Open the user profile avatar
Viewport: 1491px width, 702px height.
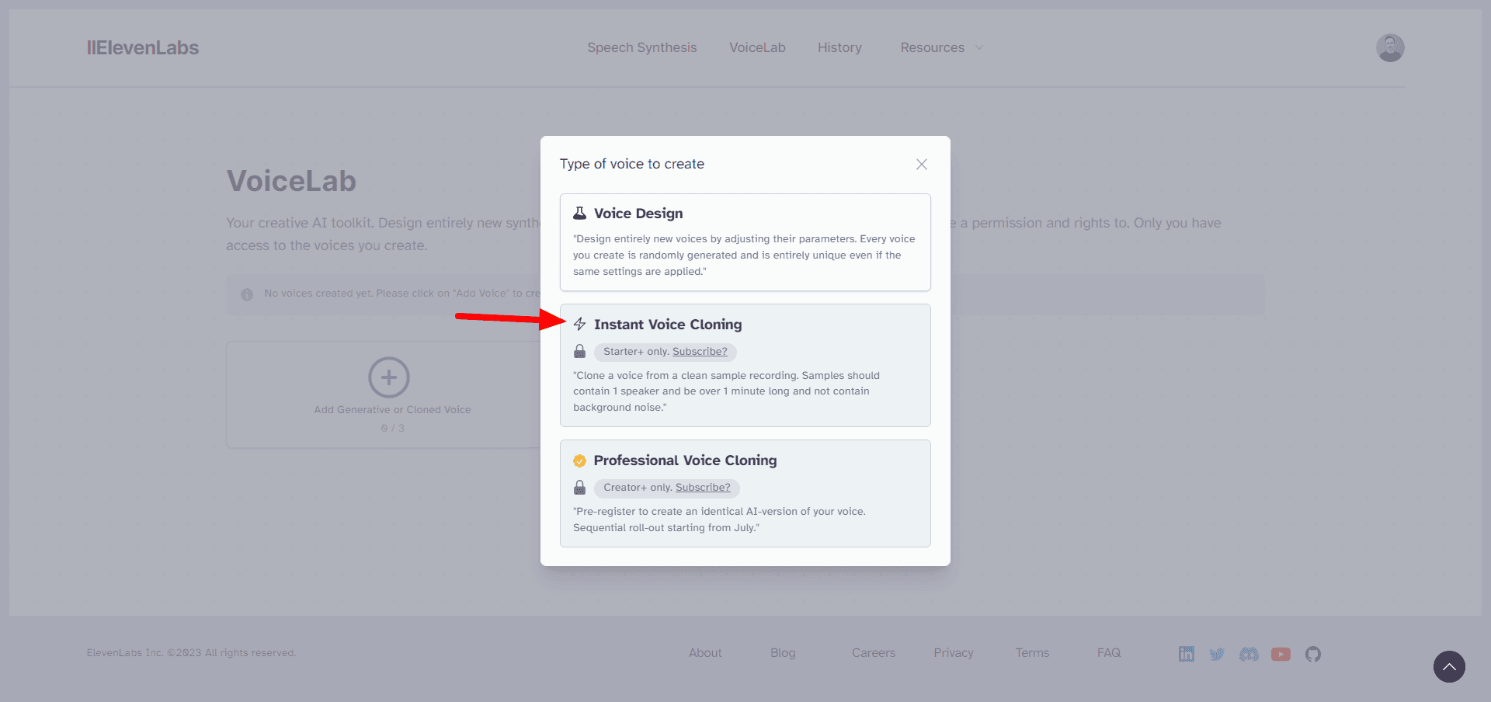pyautogui.click(x=1390, y=47)
